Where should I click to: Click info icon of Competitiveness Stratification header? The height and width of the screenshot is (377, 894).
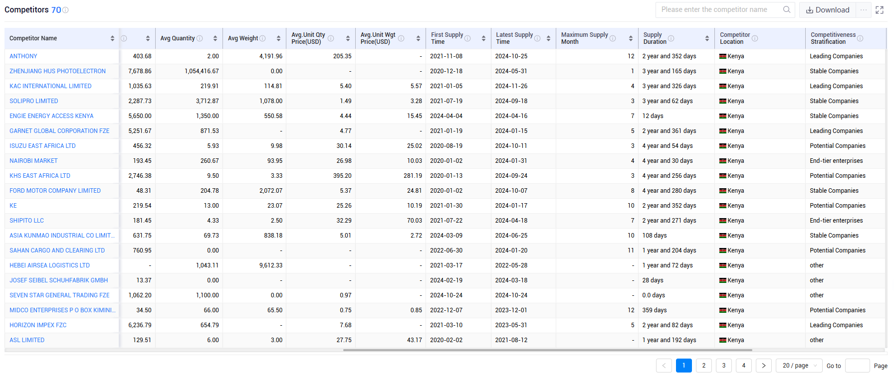click(x=860, y=38)
